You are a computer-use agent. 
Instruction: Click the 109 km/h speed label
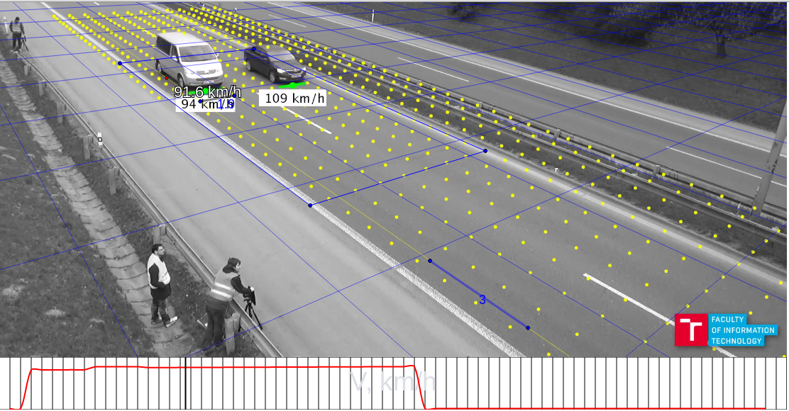pyautogui.click(x=292, y=98)
